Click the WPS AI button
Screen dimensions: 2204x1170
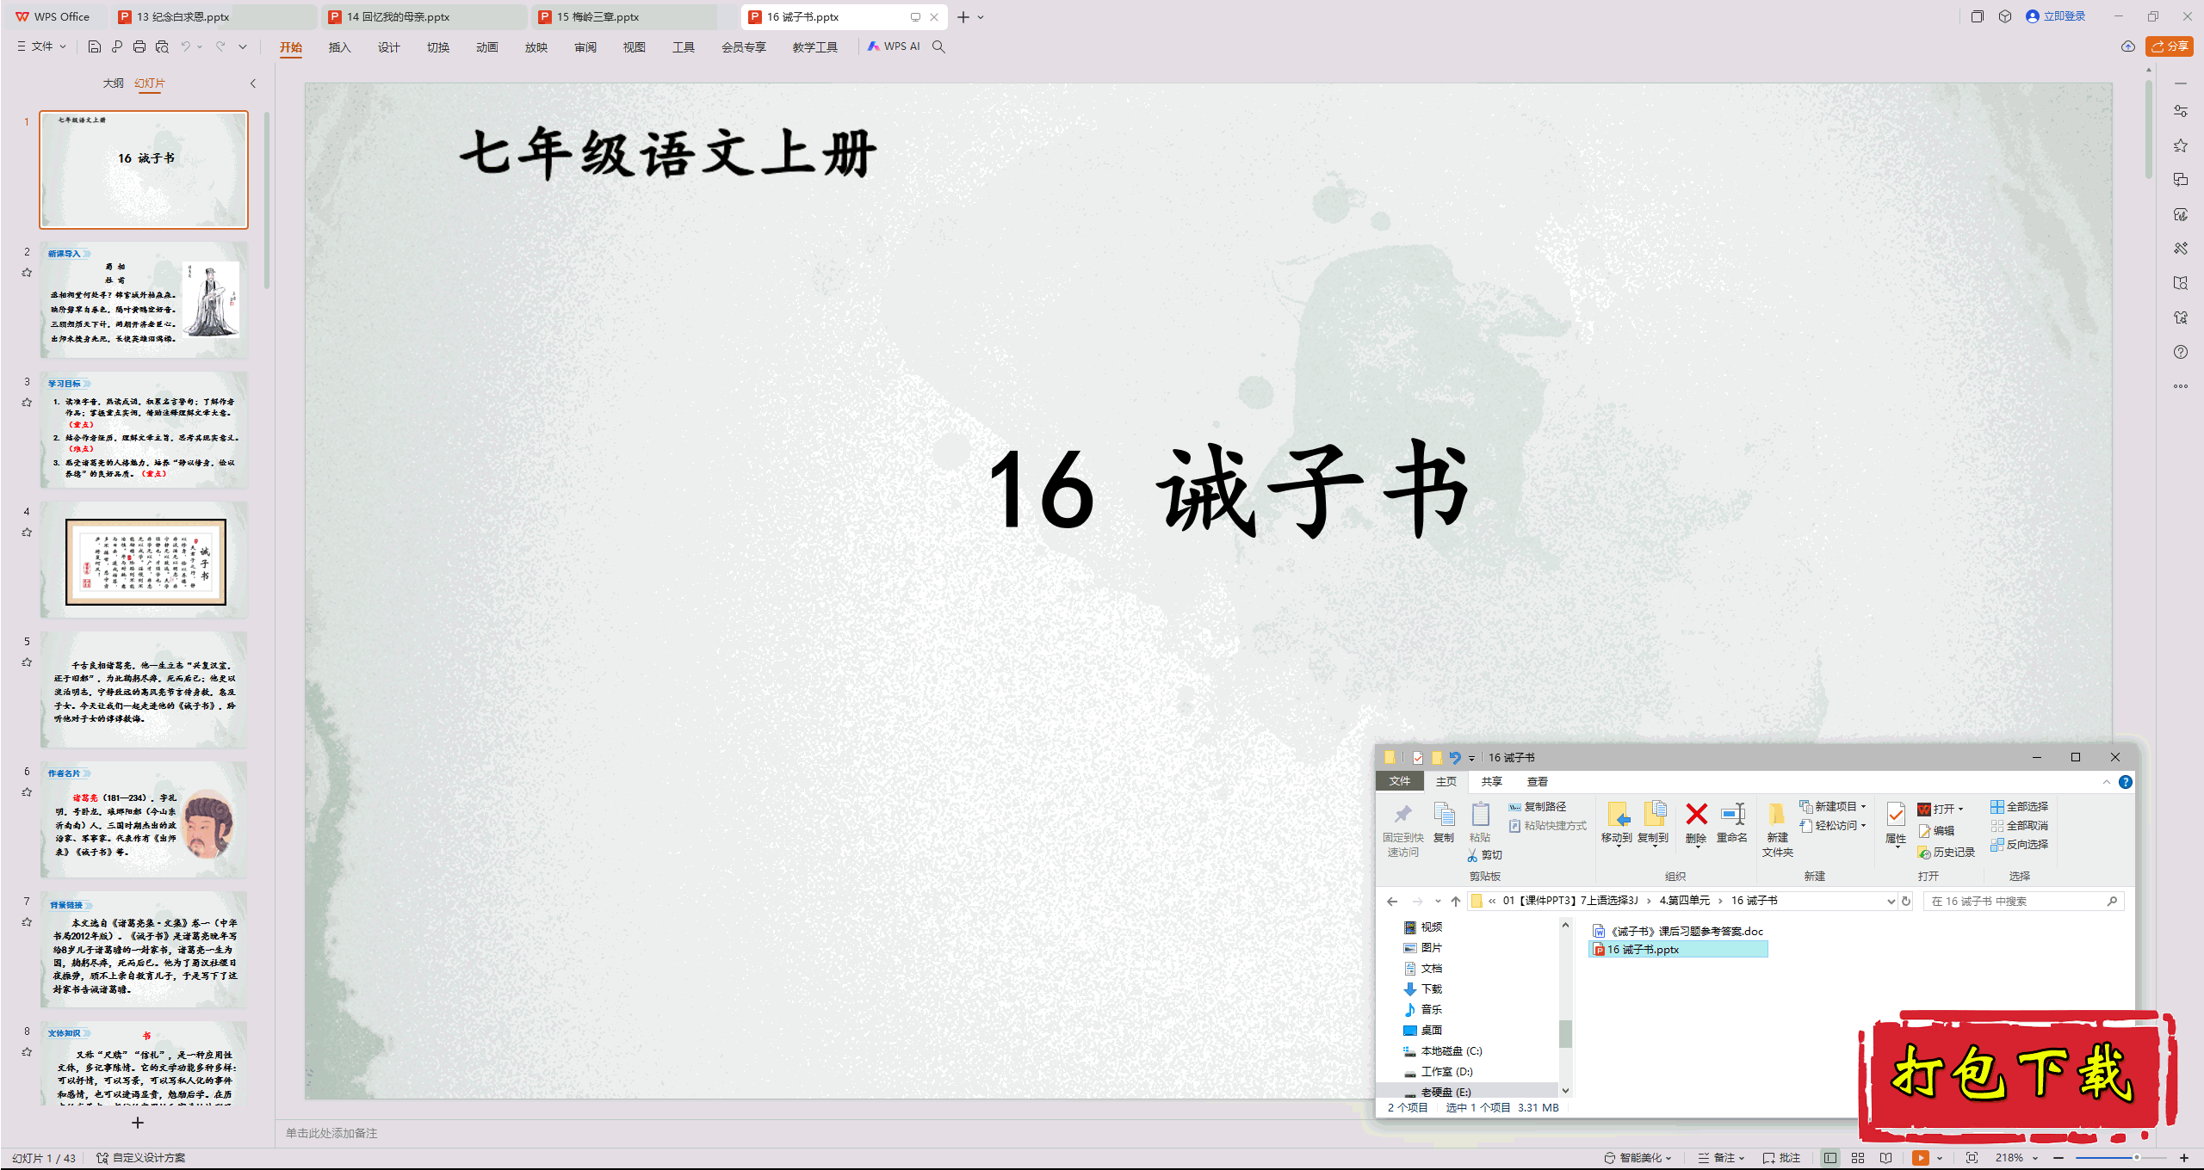click(x=895, y=46)
